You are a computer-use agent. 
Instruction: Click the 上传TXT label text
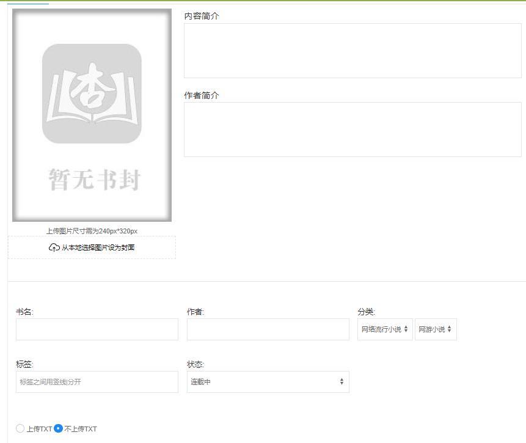point(39,429)
